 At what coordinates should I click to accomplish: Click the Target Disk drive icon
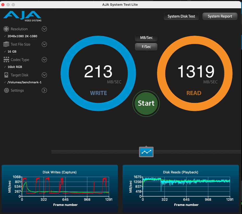[x=6, y=75]
